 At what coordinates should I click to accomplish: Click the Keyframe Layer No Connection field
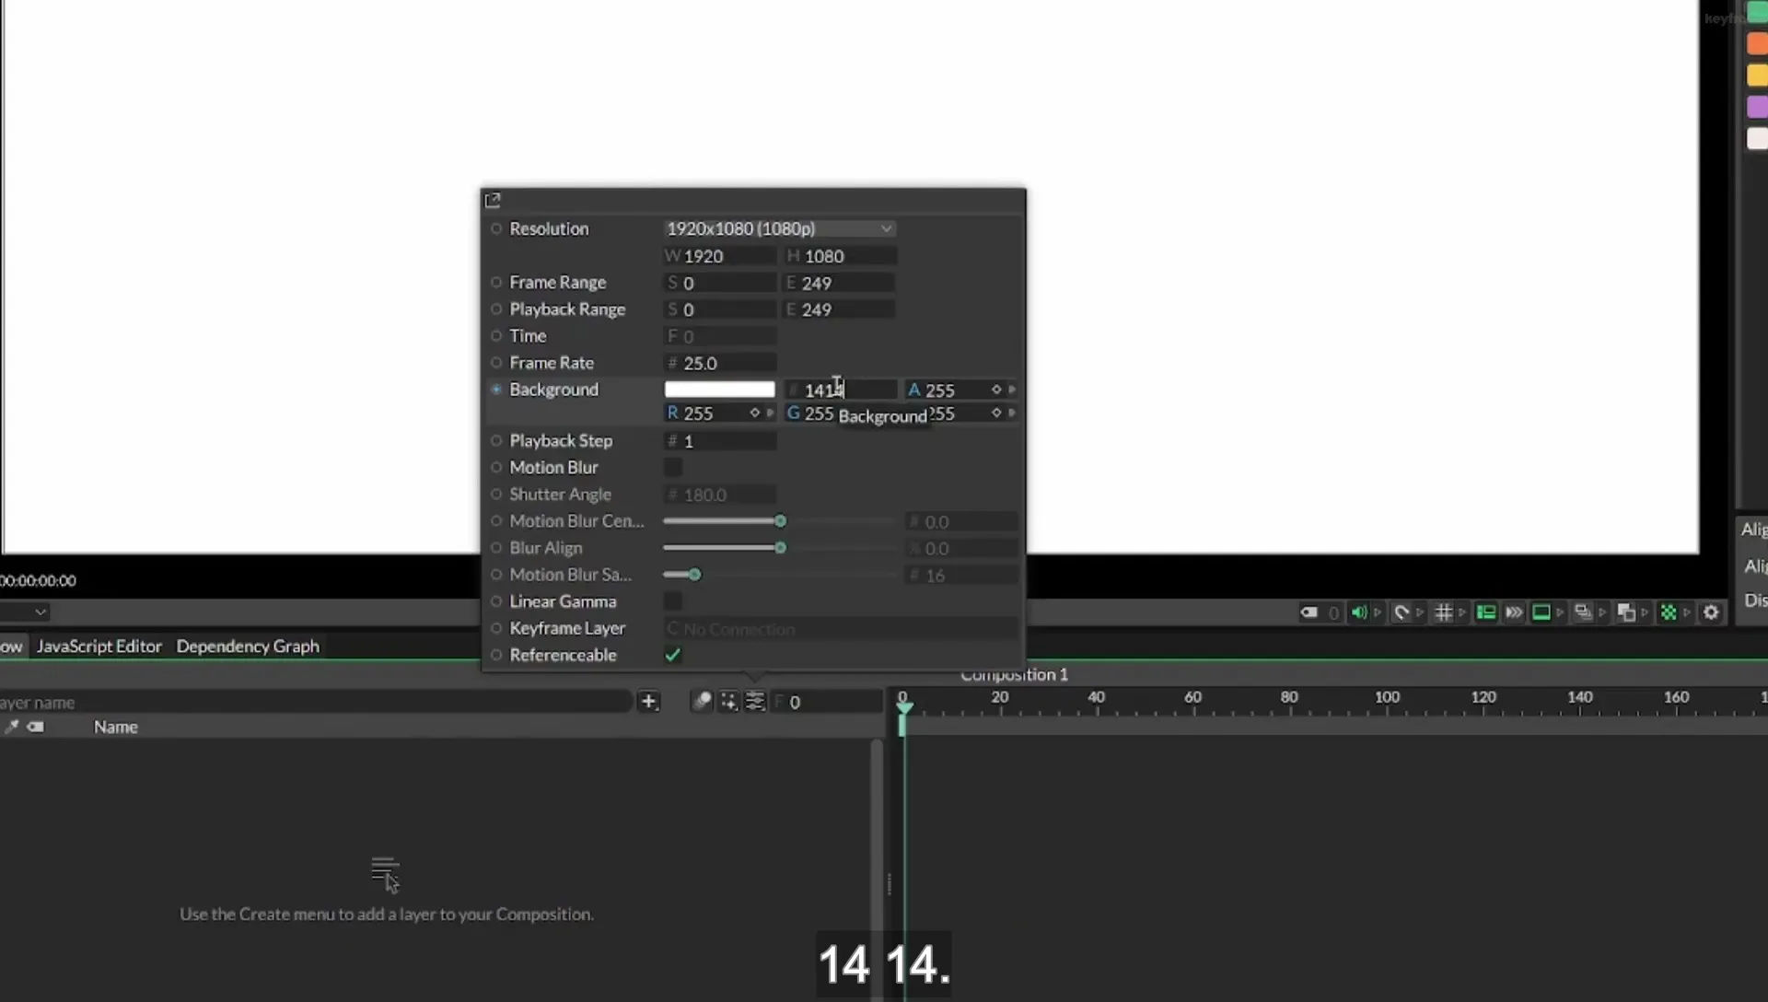pyautogui.click(x=841, y=629)
